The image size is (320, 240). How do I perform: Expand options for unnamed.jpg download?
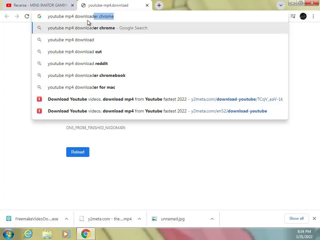212,219
